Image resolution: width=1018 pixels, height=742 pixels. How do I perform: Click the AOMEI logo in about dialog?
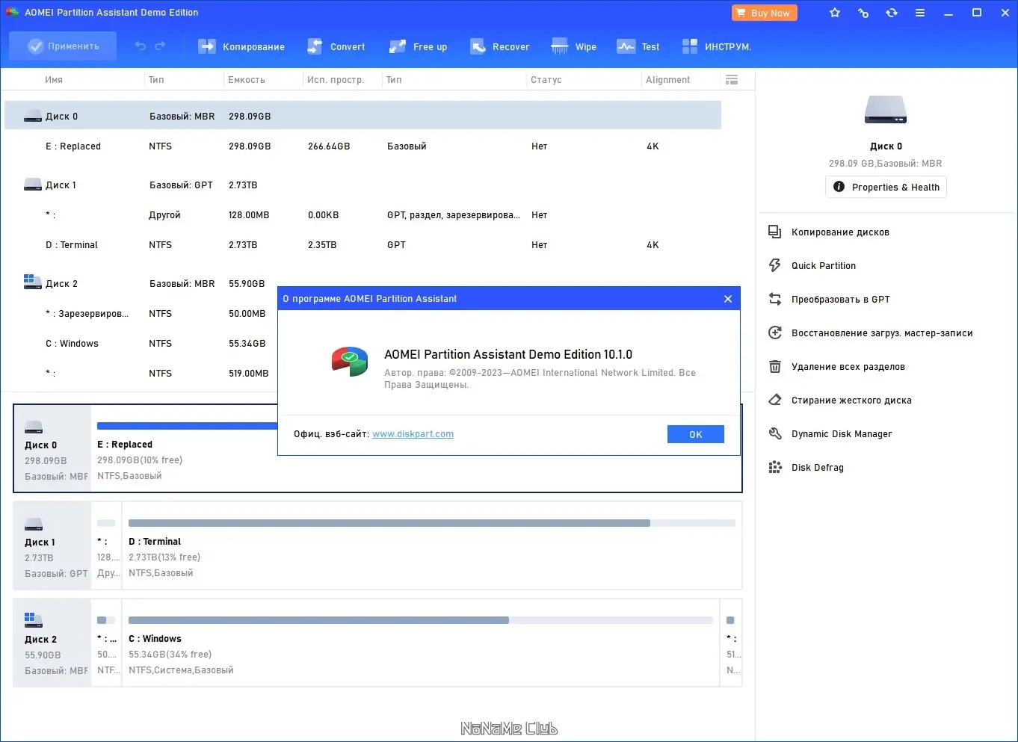[350, 362]
